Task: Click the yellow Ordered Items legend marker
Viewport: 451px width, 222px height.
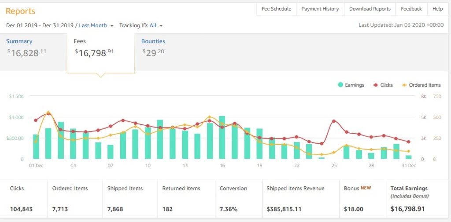Action: pyautogui.click(x=404, y=85)
